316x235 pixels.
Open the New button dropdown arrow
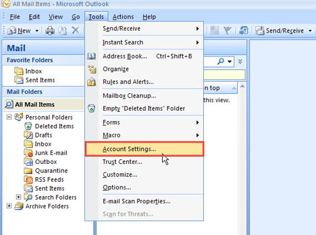pos(37,31)
